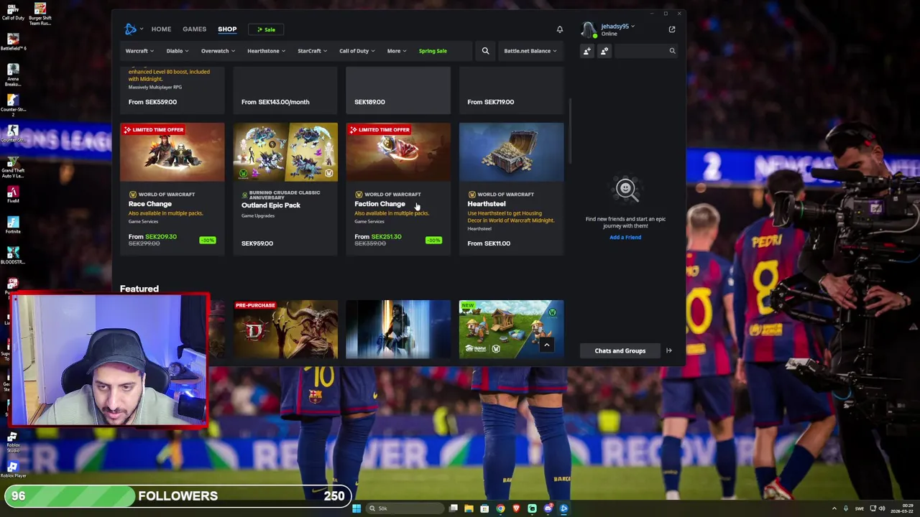Screen dimensions: 920x517
Task: Click the Windows Start button
Action: [x=356, y=508]
